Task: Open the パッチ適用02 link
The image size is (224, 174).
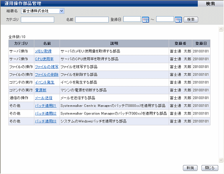Action: tap(46, 114)
